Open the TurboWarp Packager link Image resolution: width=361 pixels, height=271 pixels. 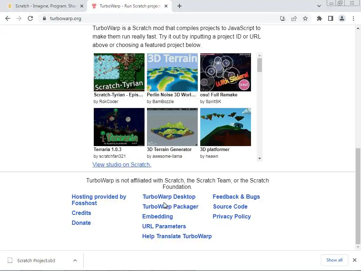170,207
